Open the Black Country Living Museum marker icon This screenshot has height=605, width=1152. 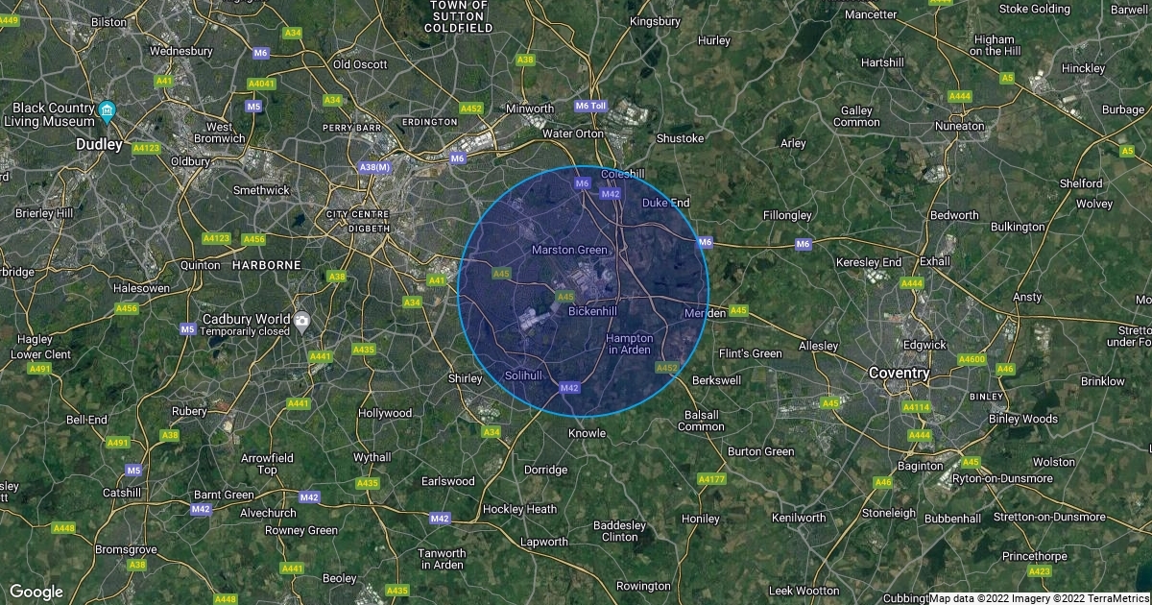(x=107, y=110)
